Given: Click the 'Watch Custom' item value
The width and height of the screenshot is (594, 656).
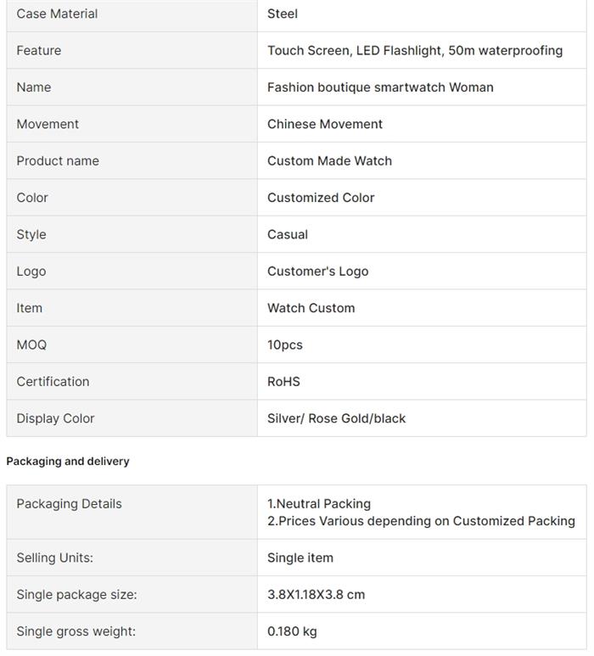Looking at the screenshot, I should (x=311, y=308).
